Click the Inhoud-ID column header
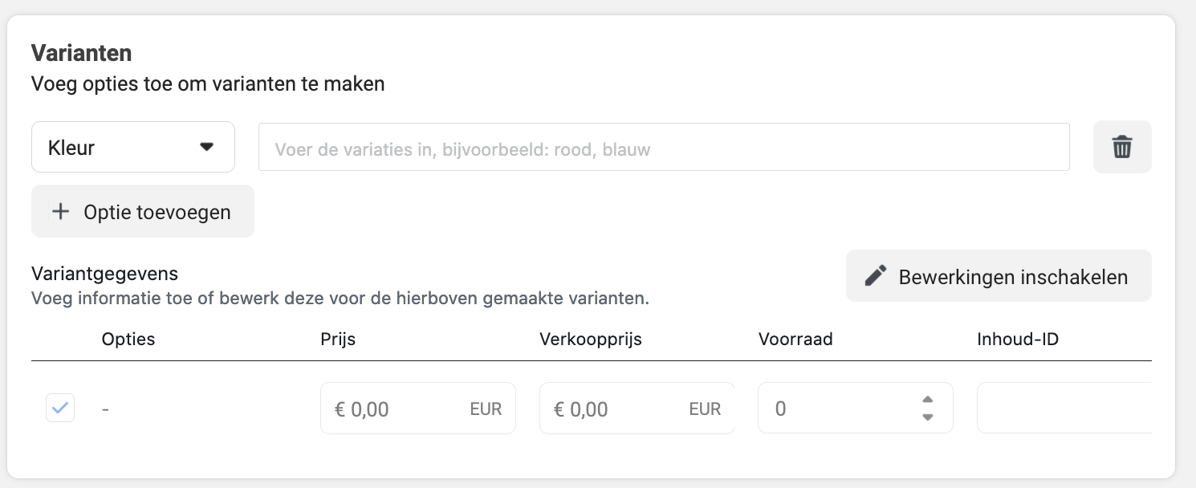The image size is (1196, 488). pyautogui.click(x=1018, y=339)
